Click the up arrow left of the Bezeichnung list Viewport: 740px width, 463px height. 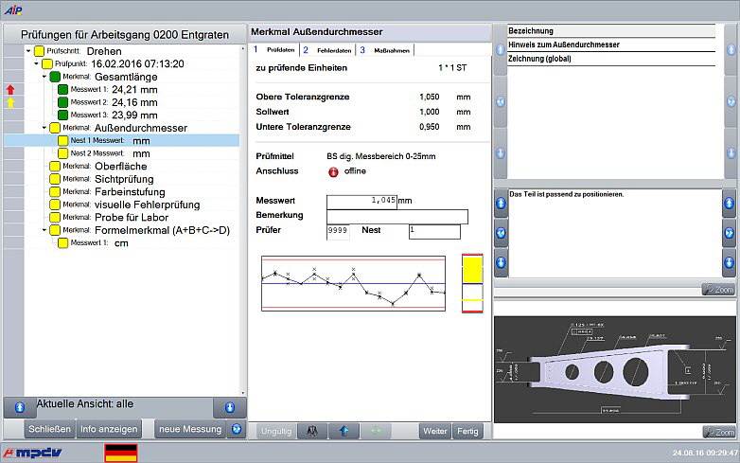501,49
